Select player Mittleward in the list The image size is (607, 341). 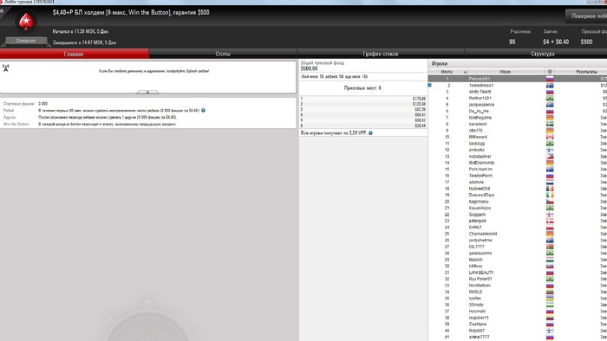518,137
